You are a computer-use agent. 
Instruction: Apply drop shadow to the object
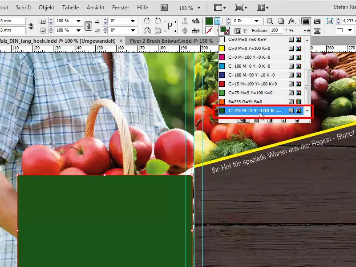tap(281, 21)
